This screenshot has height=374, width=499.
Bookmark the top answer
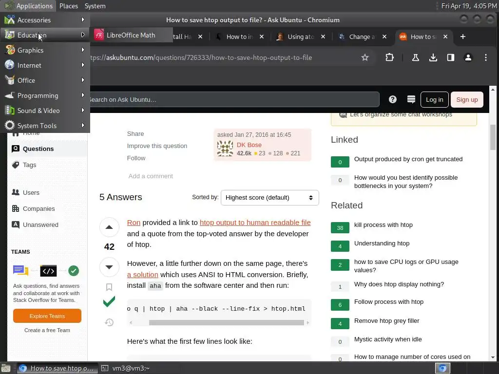[109, 287]
